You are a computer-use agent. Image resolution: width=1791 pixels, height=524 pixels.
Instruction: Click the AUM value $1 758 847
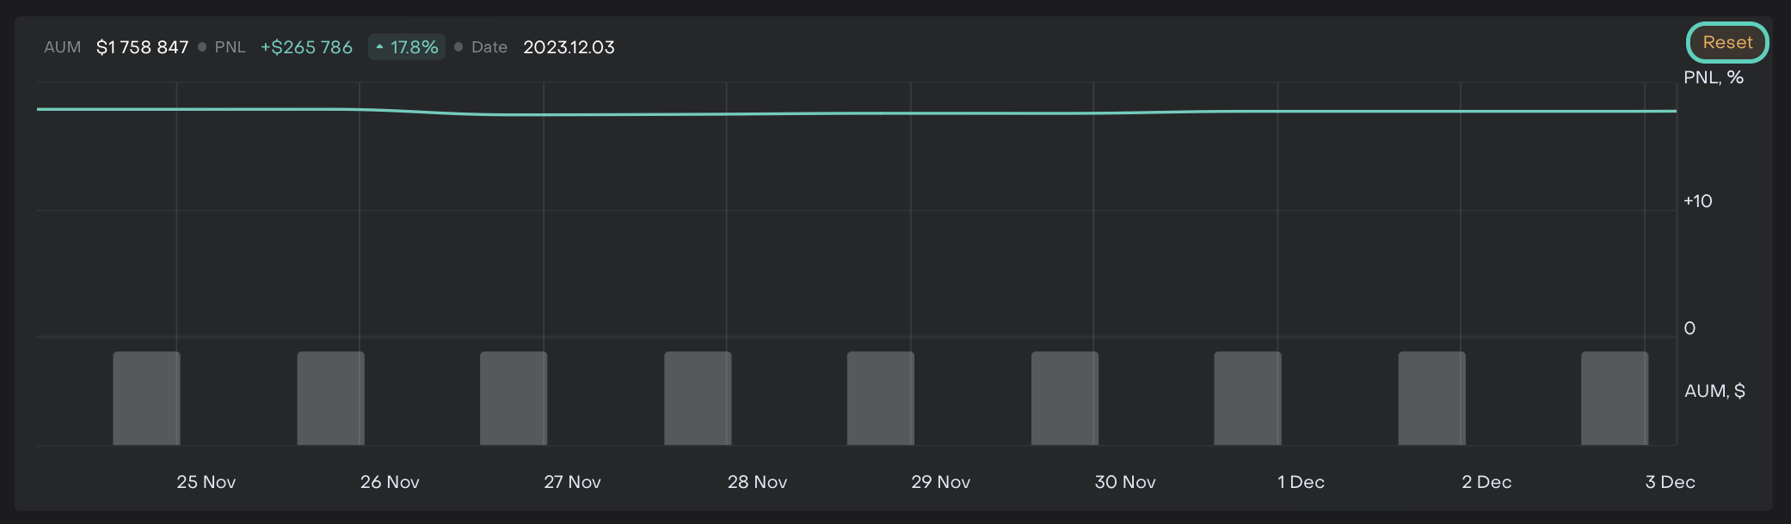pyautogui.click(x=142, y=47)
